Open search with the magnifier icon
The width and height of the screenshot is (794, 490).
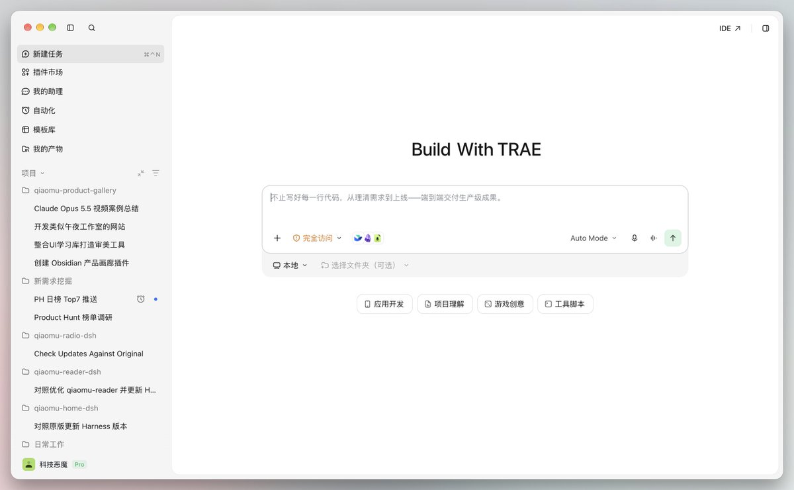(x=92, y=28)
